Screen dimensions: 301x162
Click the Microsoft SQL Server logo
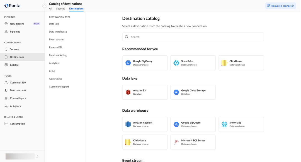[176, 142]
